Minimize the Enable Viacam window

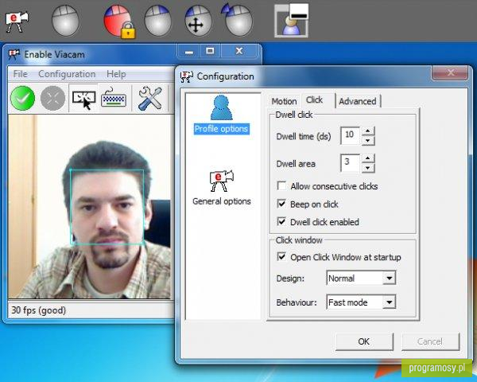(189, 52)
